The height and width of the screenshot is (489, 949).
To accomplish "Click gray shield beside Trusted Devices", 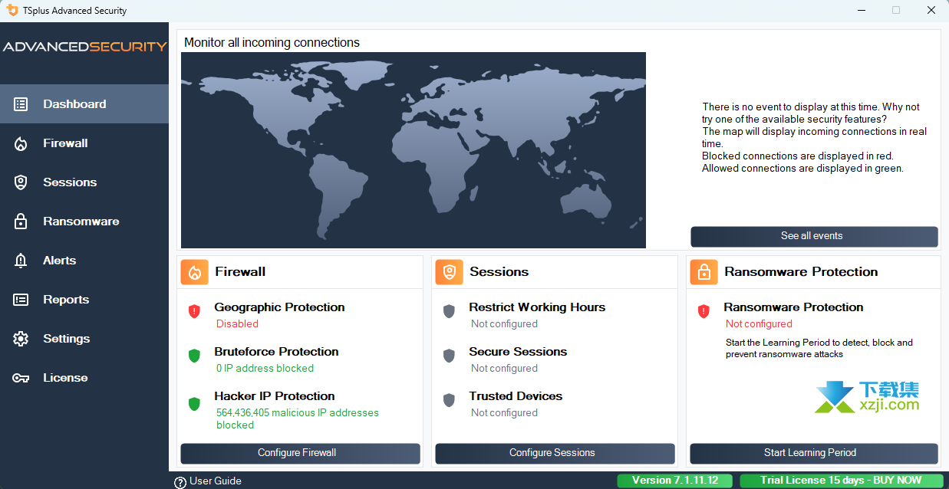I will [x=450, y=400].
